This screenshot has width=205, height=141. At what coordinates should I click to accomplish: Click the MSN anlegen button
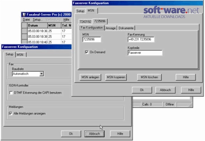click(x=90, y=77)
